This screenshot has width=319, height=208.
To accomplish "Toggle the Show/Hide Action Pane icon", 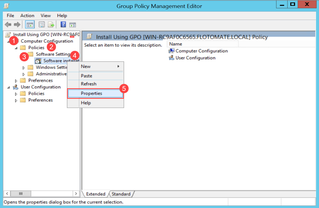I will [73, 25].
